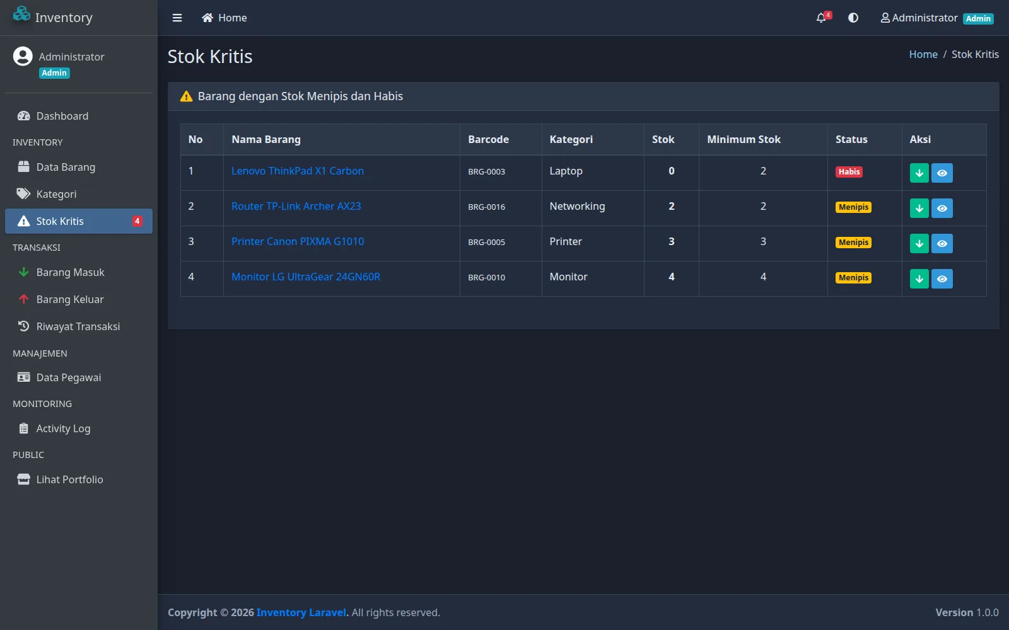Open Kategori menu item
Screen dimensions: 1009x630
click(79, 194)
